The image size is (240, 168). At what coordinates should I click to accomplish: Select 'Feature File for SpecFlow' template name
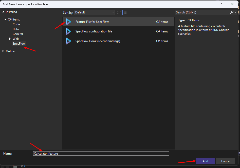92,22
